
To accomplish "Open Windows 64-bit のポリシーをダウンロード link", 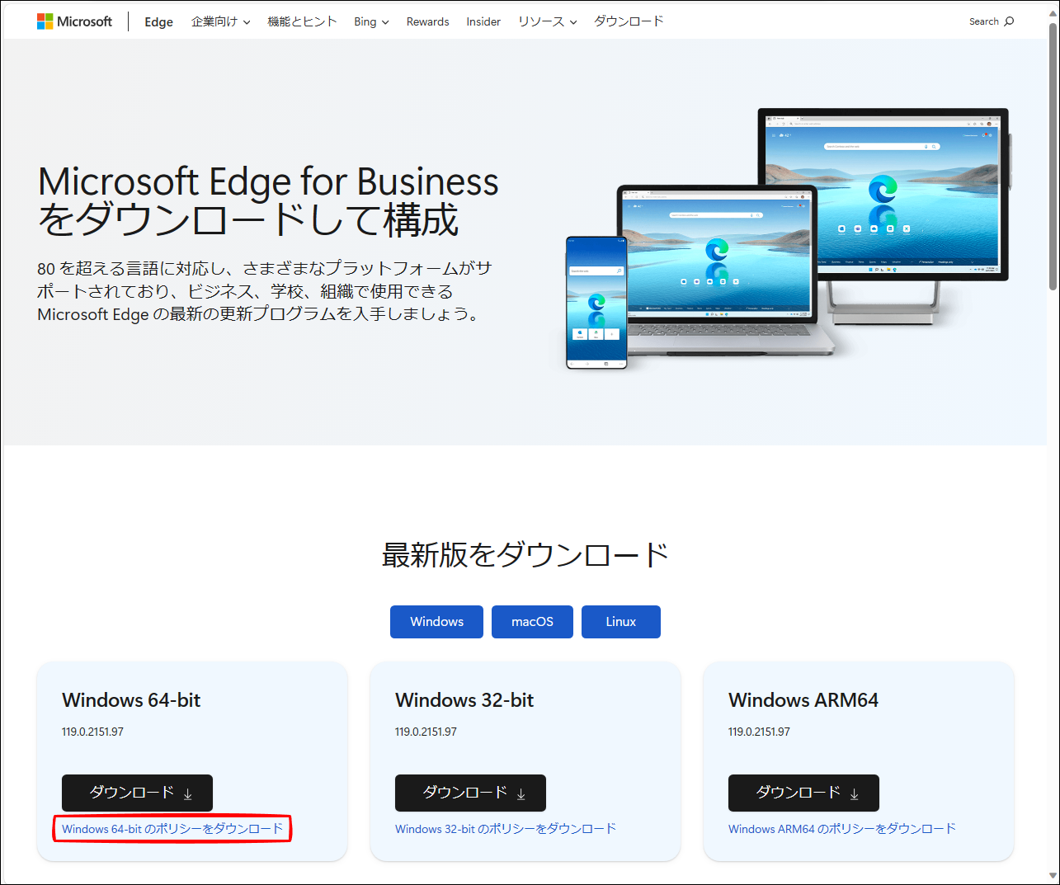I will [x=172, y=829].
